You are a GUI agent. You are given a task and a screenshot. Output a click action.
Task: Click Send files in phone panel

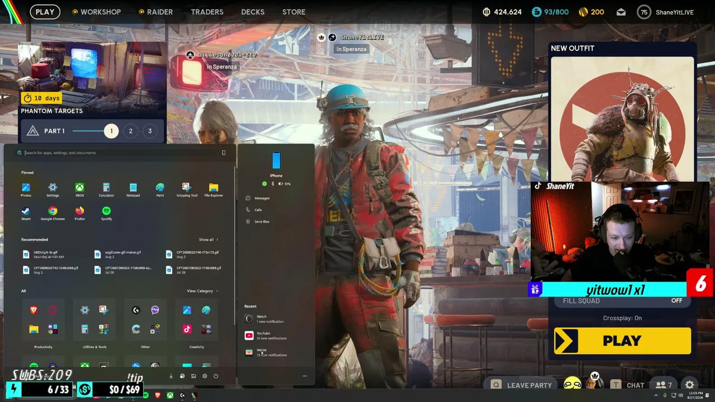(258, 222)
